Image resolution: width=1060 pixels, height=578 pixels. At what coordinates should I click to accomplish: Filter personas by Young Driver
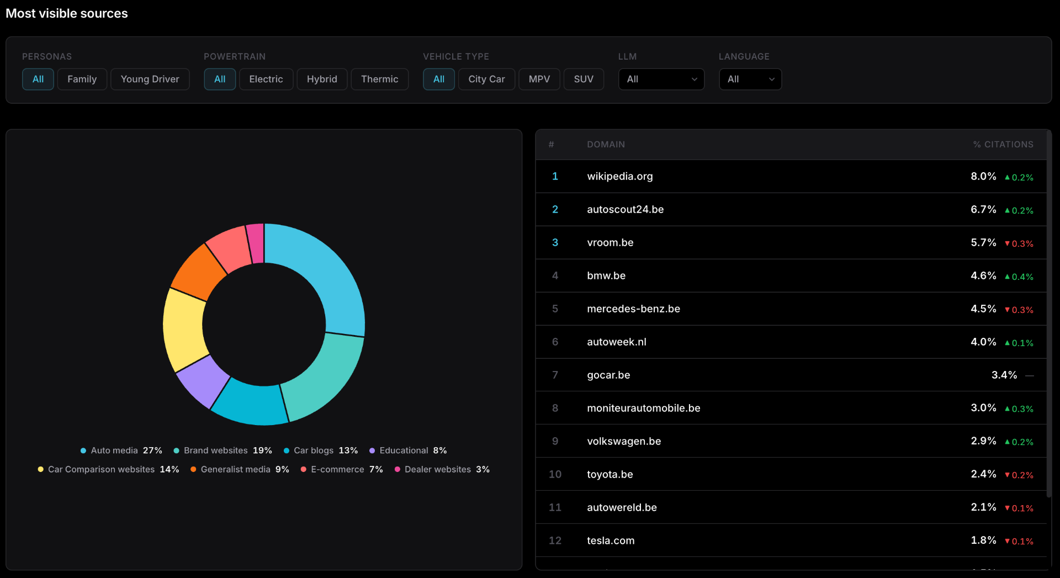coord(150,79)
